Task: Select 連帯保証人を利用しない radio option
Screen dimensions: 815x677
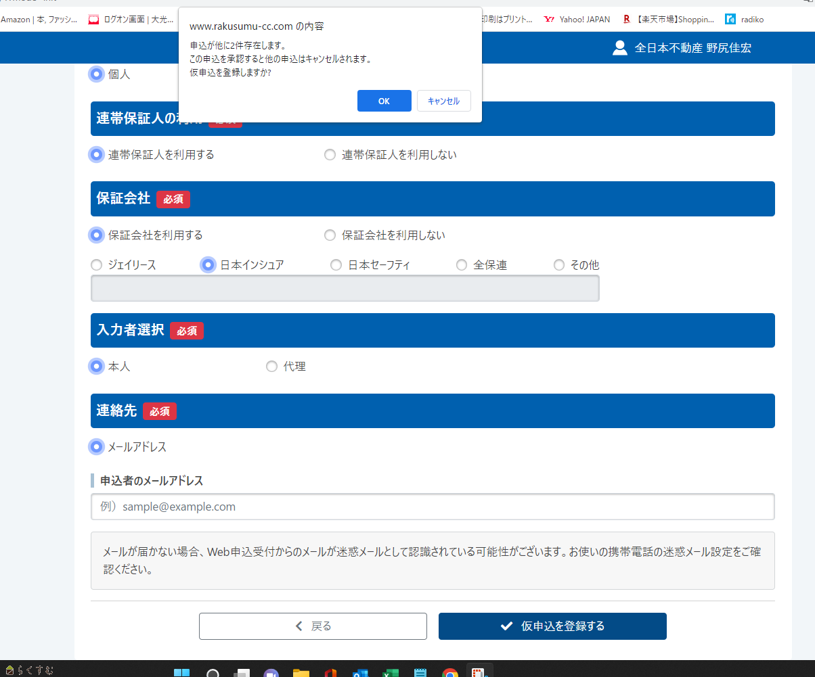Action: (330, 155)
